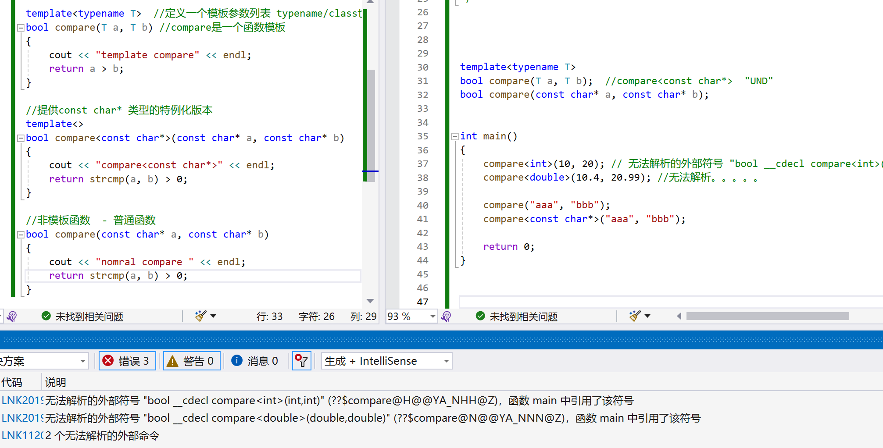The image size is (883, 448).
Task: Select the LNK2019 compare<int> error row
Action: 441,401
